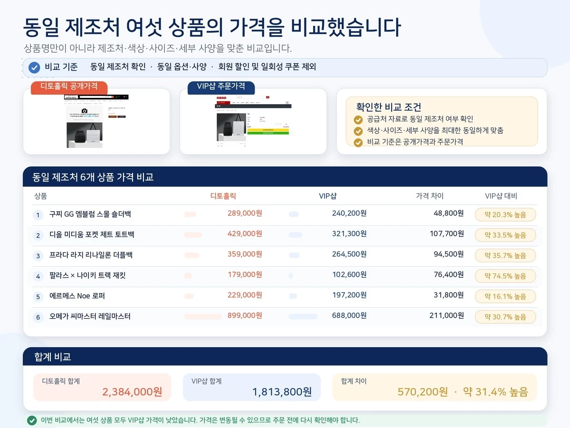Viewport: 570px width, 428px height.
Task: Click the 약 16.1% 높음 badge
Action: [x=505, y=296]
